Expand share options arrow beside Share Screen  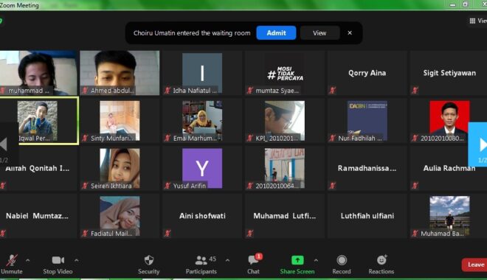(x=316, y=260)
